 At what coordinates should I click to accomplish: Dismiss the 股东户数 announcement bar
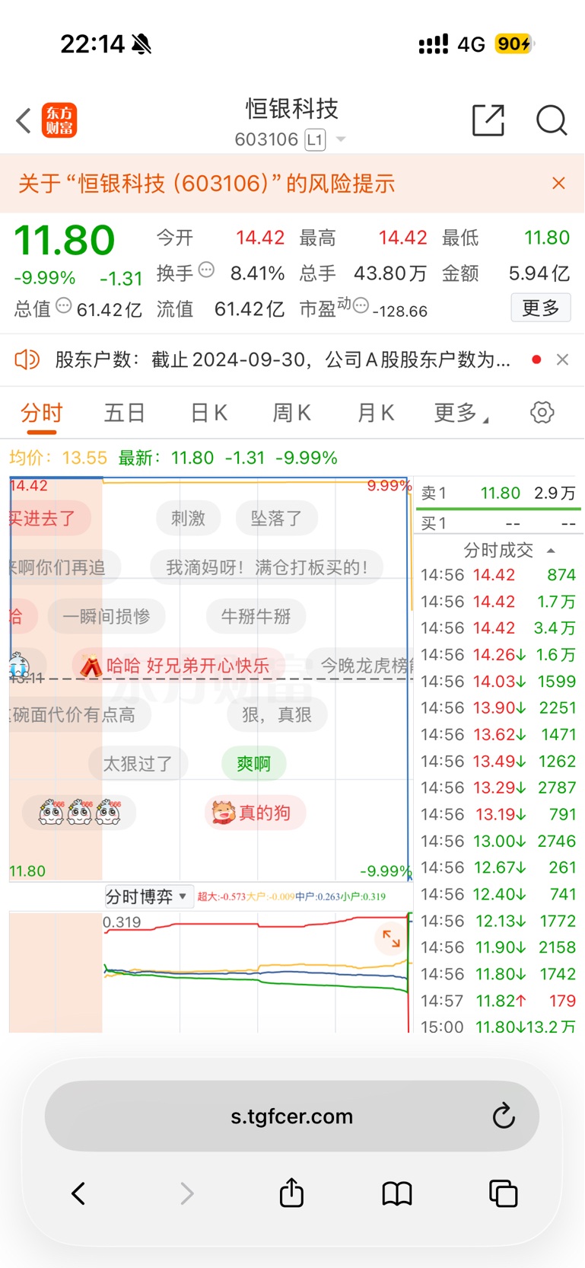tap(562, 359)
